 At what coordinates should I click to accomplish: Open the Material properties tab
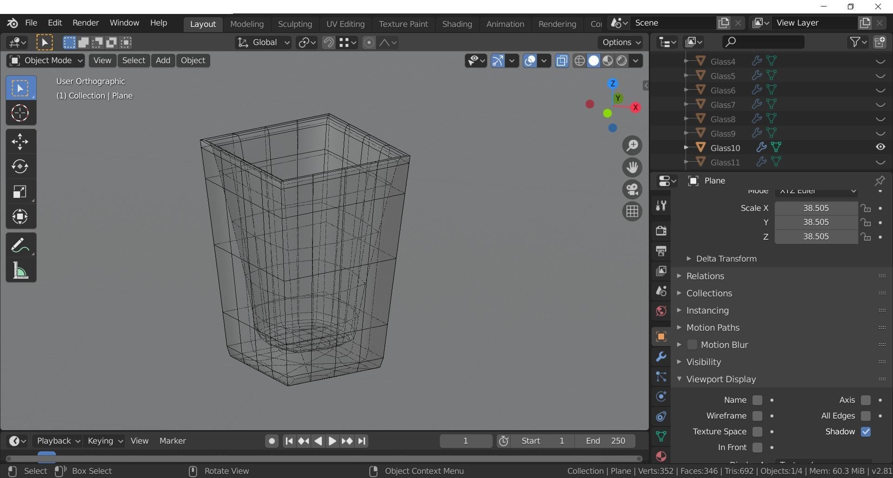661,456
